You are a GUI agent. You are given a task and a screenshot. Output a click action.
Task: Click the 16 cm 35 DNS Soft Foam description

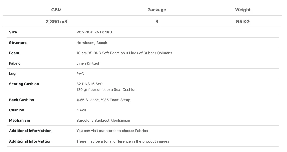[124, 53]
